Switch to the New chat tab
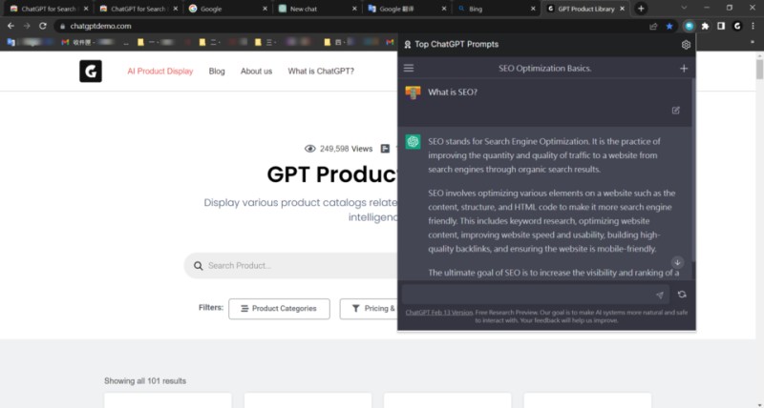This screenshot has height=408, width=764. click(x=319, y=9)
